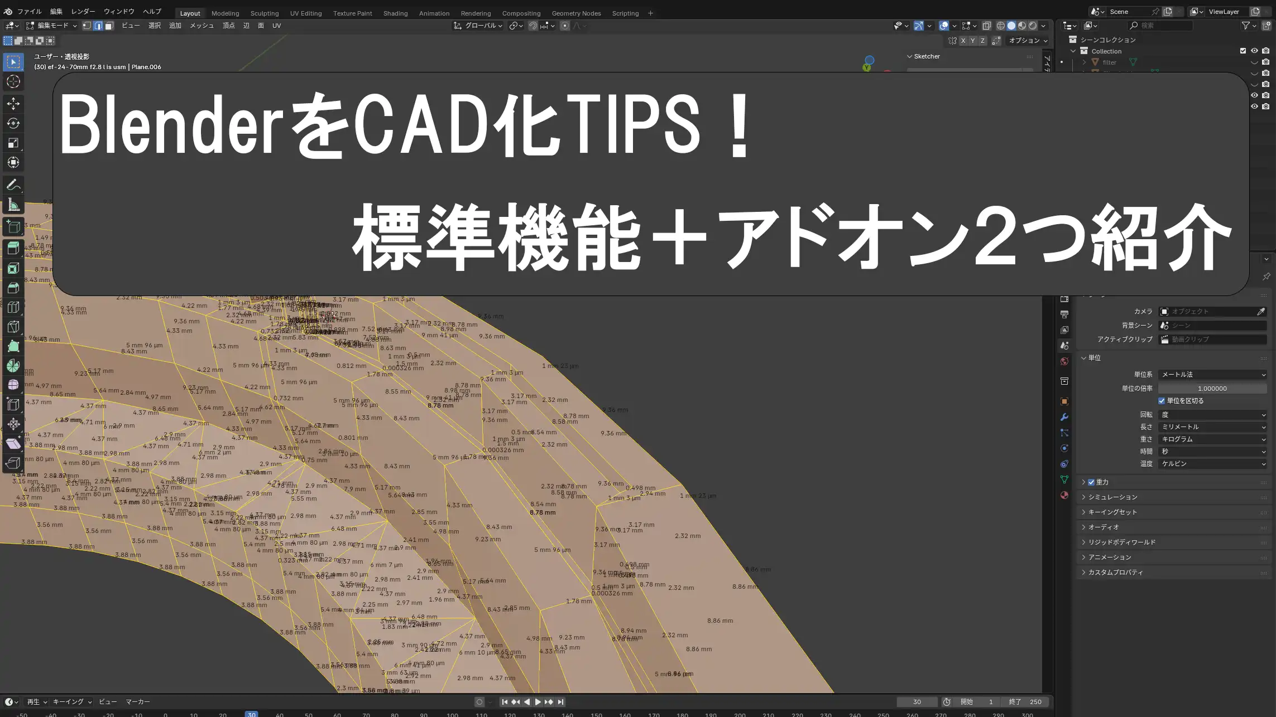This screenshot has width=1276, height=717.
Task: Toggle face select mode in the header
Action: pos(109,25)
